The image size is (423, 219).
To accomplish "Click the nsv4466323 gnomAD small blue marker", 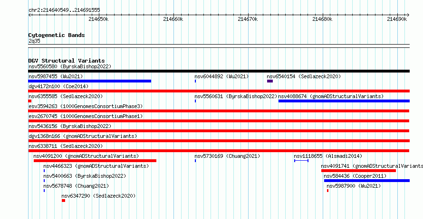I will pos(44,171).
